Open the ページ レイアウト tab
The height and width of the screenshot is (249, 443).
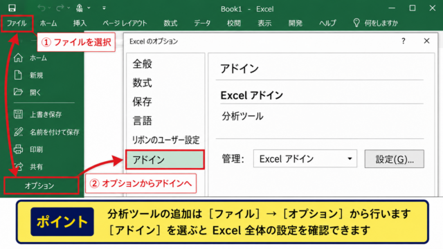125,23
